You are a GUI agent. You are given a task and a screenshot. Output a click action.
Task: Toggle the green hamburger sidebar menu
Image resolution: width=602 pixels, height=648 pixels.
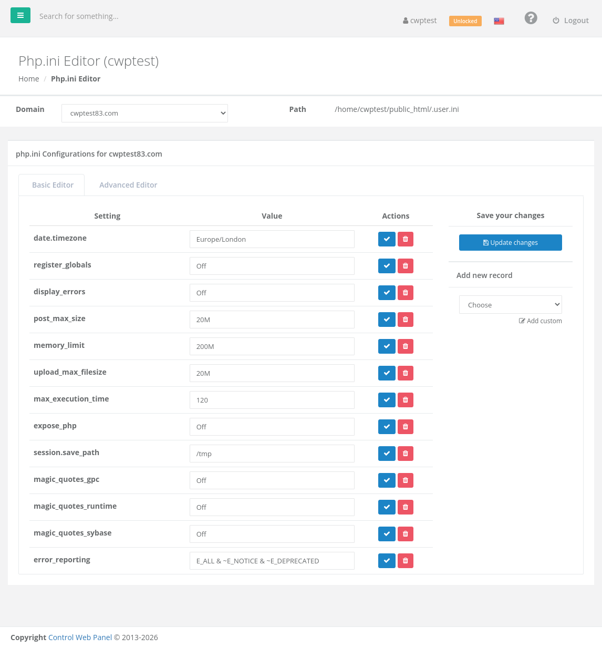[x=20, y=15]
